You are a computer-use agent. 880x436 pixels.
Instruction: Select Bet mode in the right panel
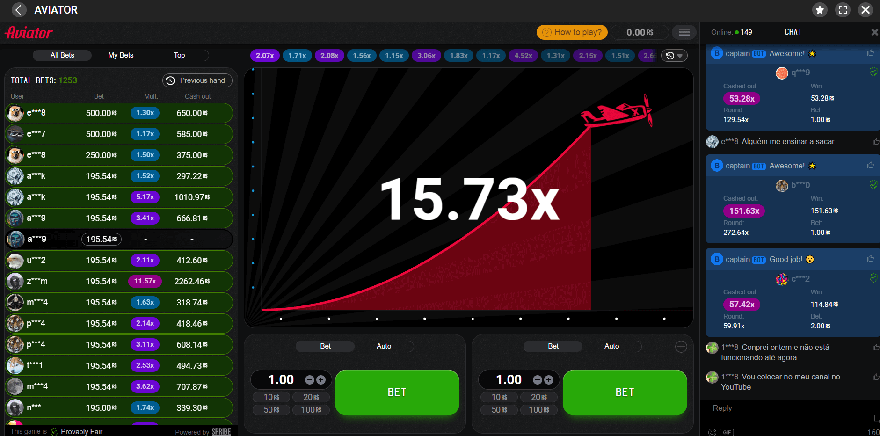553,346
